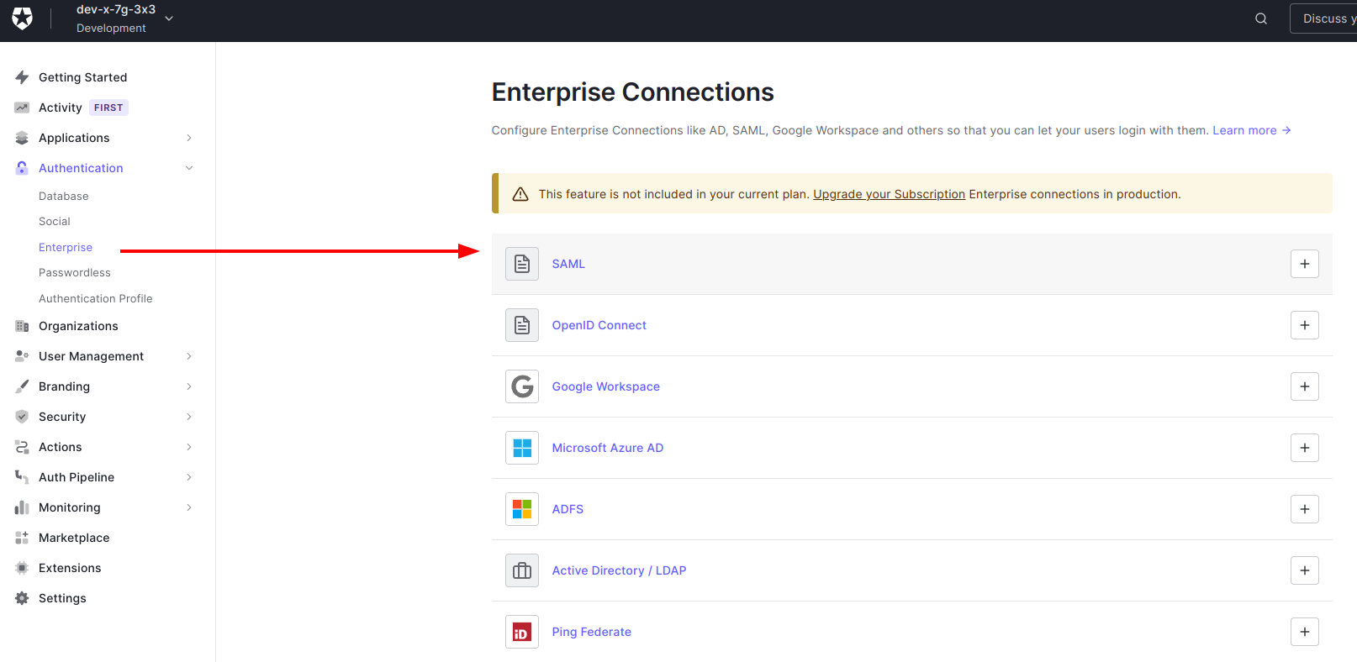Add an ADFS connection with plus
Screen dimensions: 1357x662
click(1305, 509)
